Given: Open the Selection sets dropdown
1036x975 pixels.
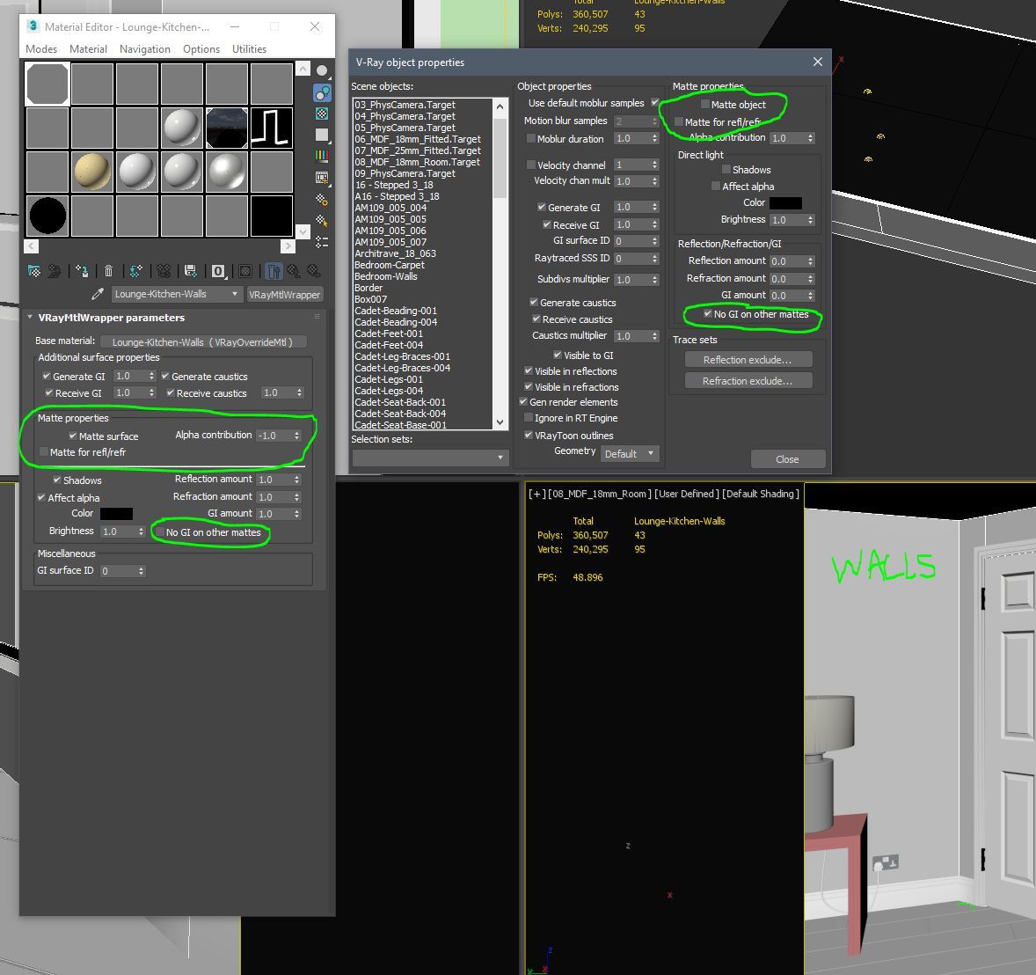Looking at the screenshot, I should 430,457.
